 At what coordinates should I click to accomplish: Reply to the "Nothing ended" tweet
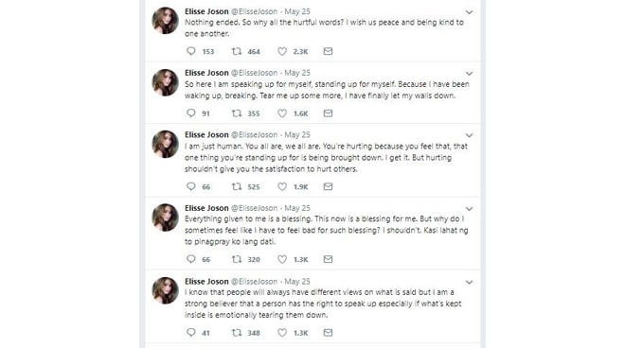pyautogui.click(x=191, y=51)
